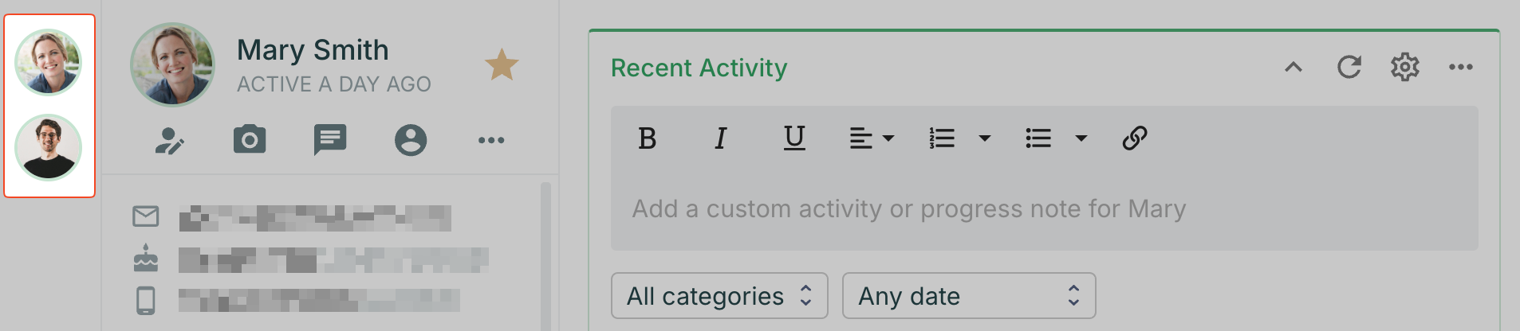Image resolution: width=1520 pixels, height=331 pixels.
Task: Insert a numbered list
Action: pyautogui.click(x=942, y=138)
